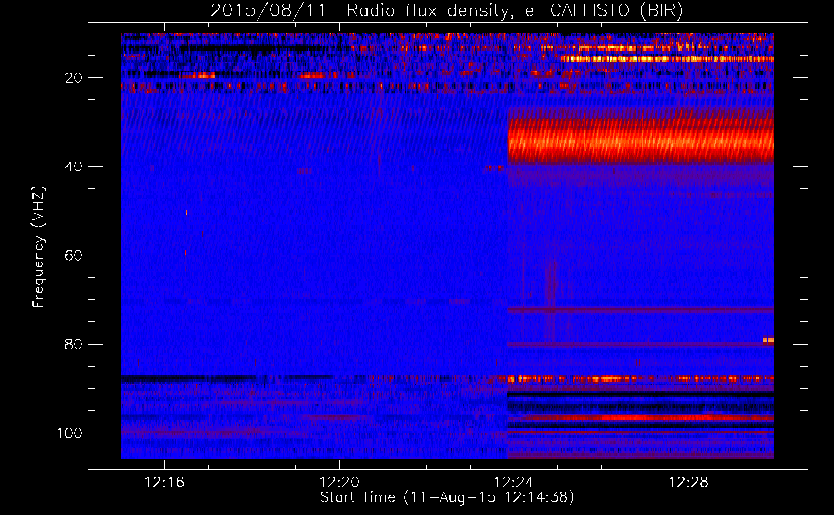Screen dimensions: 834x515
Task: Click the 12:24 time tick label
Action: pos(514,483)
